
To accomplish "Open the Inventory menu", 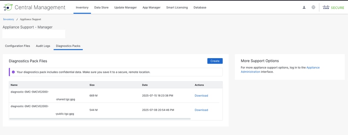I will pos(82,8).
